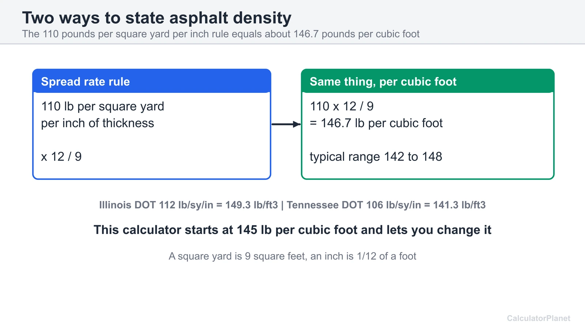Select '= 146.7 lb per cubic foot'
The width and height of the screenshot is (585, 329).
coord(376,123)
